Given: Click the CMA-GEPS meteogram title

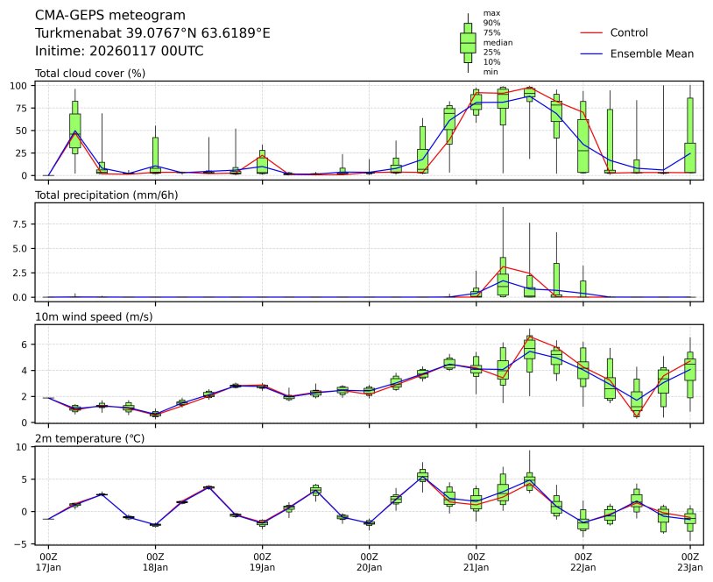Looking at the screenshot, I should tap(109, 16).
